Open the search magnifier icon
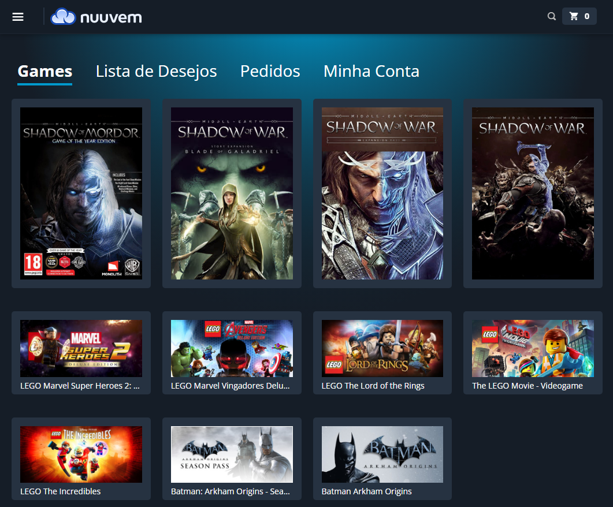This screenshot has width=613, height=507. tap(551, 16)
